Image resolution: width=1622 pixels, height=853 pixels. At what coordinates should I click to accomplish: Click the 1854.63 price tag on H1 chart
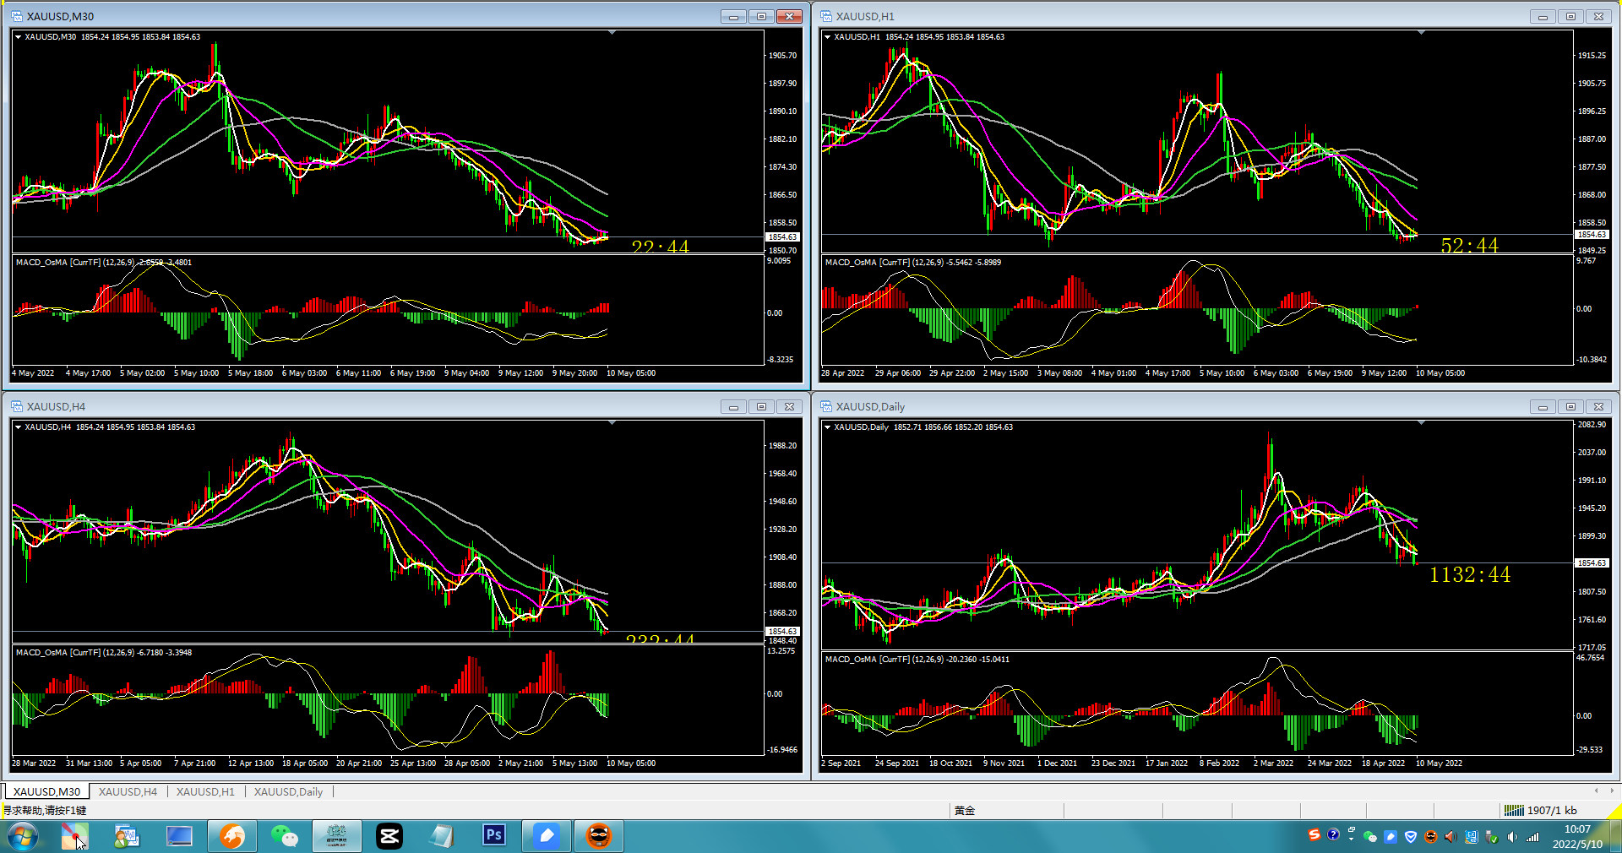[x=1592, y=235]
